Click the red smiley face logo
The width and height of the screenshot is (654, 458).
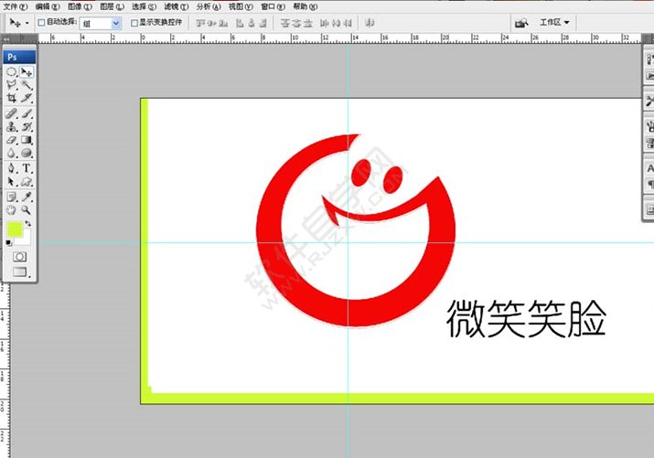pyautogui.click(x=356, y=230)
